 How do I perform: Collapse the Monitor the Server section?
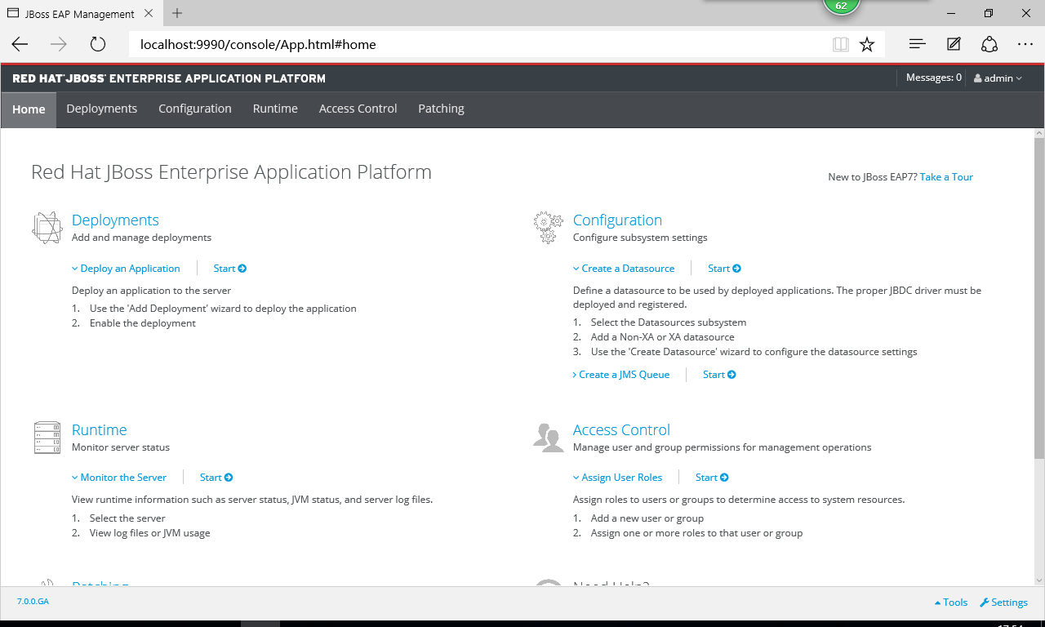(119, 478)
